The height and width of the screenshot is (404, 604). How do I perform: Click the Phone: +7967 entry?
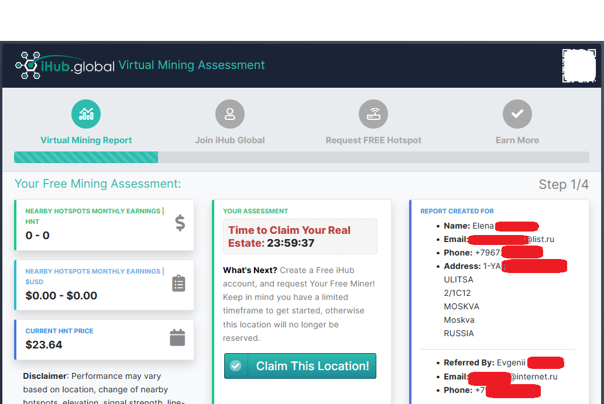coord(493,253)
